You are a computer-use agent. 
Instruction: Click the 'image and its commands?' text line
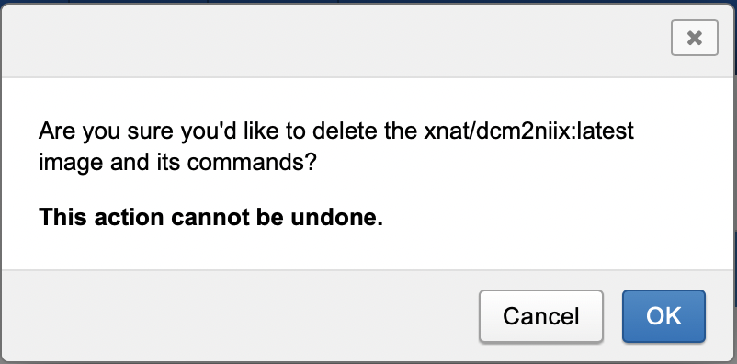177,163
